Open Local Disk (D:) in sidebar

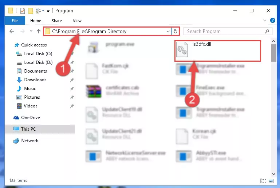(38, 62)
